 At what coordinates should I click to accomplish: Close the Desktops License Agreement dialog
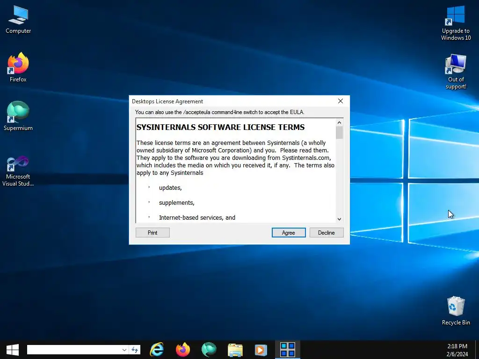coord(341,101)
